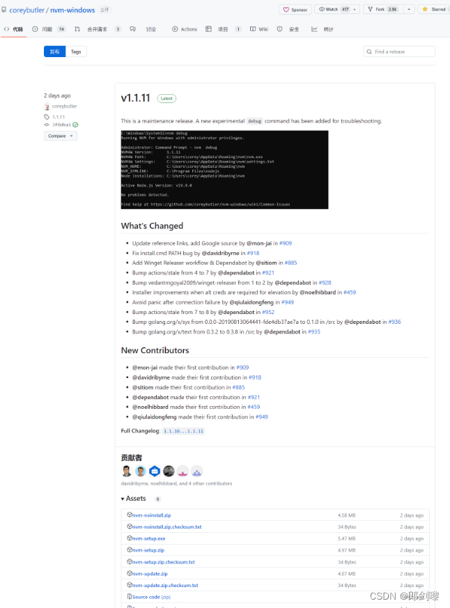Download nvm-noinstall.zip asset

[152, 515]
